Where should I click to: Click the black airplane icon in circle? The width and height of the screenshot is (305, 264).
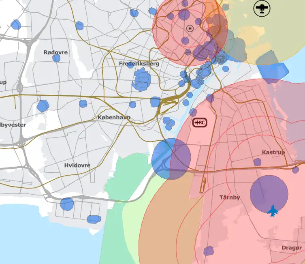coord(262,8)
